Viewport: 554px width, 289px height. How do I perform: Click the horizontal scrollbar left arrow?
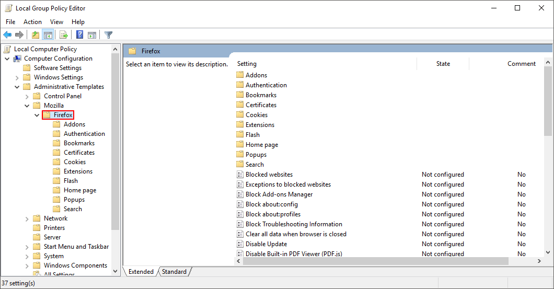click(238, 261)
